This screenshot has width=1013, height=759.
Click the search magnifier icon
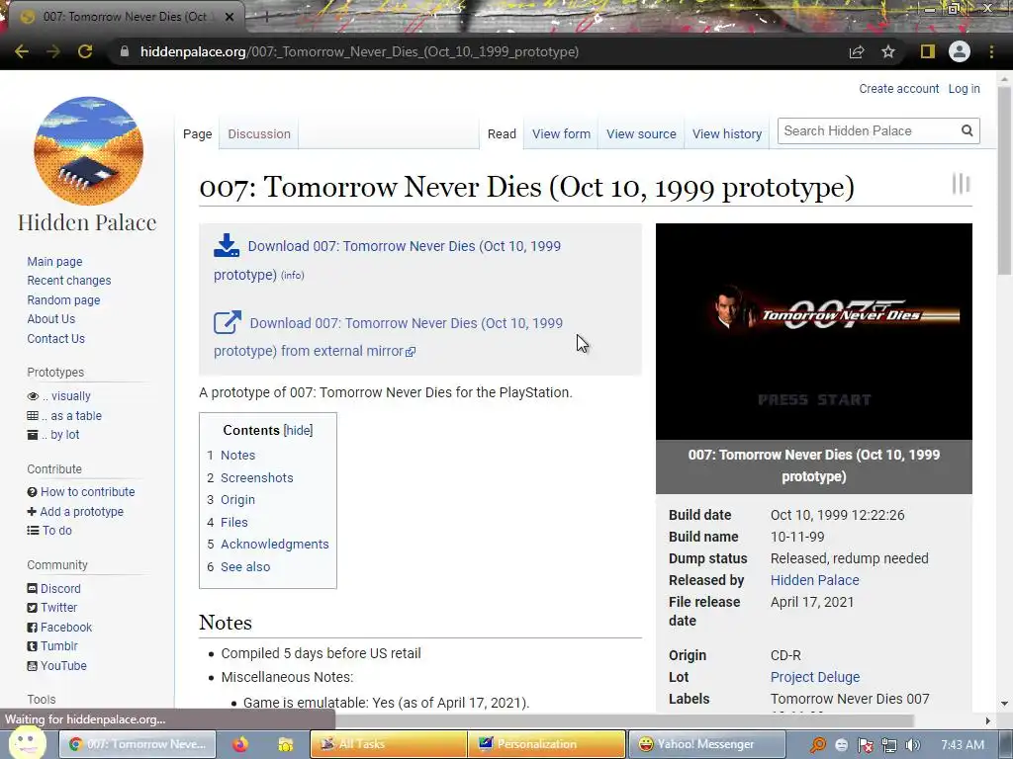point(967,131)
